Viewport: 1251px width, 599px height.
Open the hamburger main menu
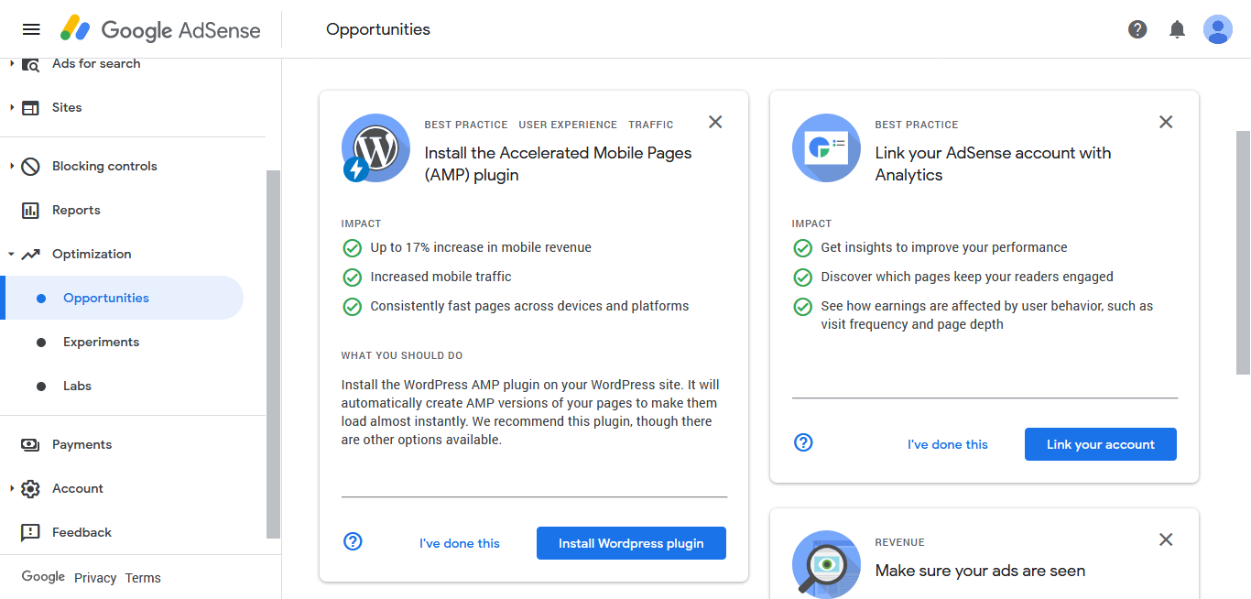point(31,29)
